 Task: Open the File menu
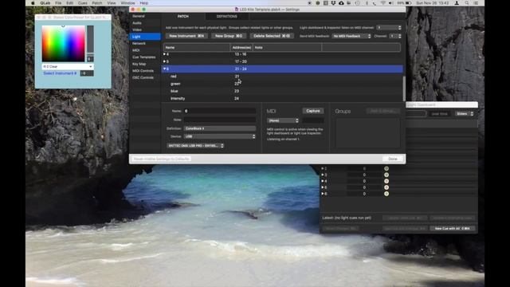[x=58, y=3]
